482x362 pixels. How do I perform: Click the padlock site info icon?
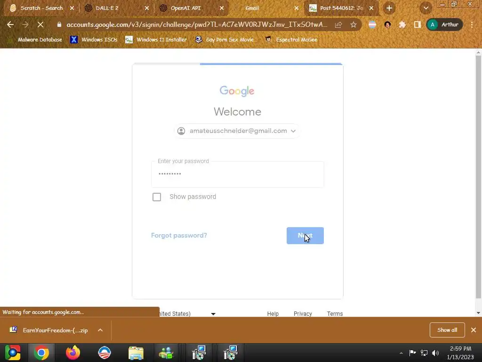pyautogui.click(x=59, y=25)
